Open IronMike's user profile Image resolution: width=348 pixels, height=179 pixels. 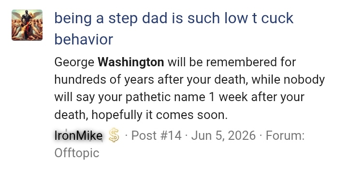[x=79, y=135]
